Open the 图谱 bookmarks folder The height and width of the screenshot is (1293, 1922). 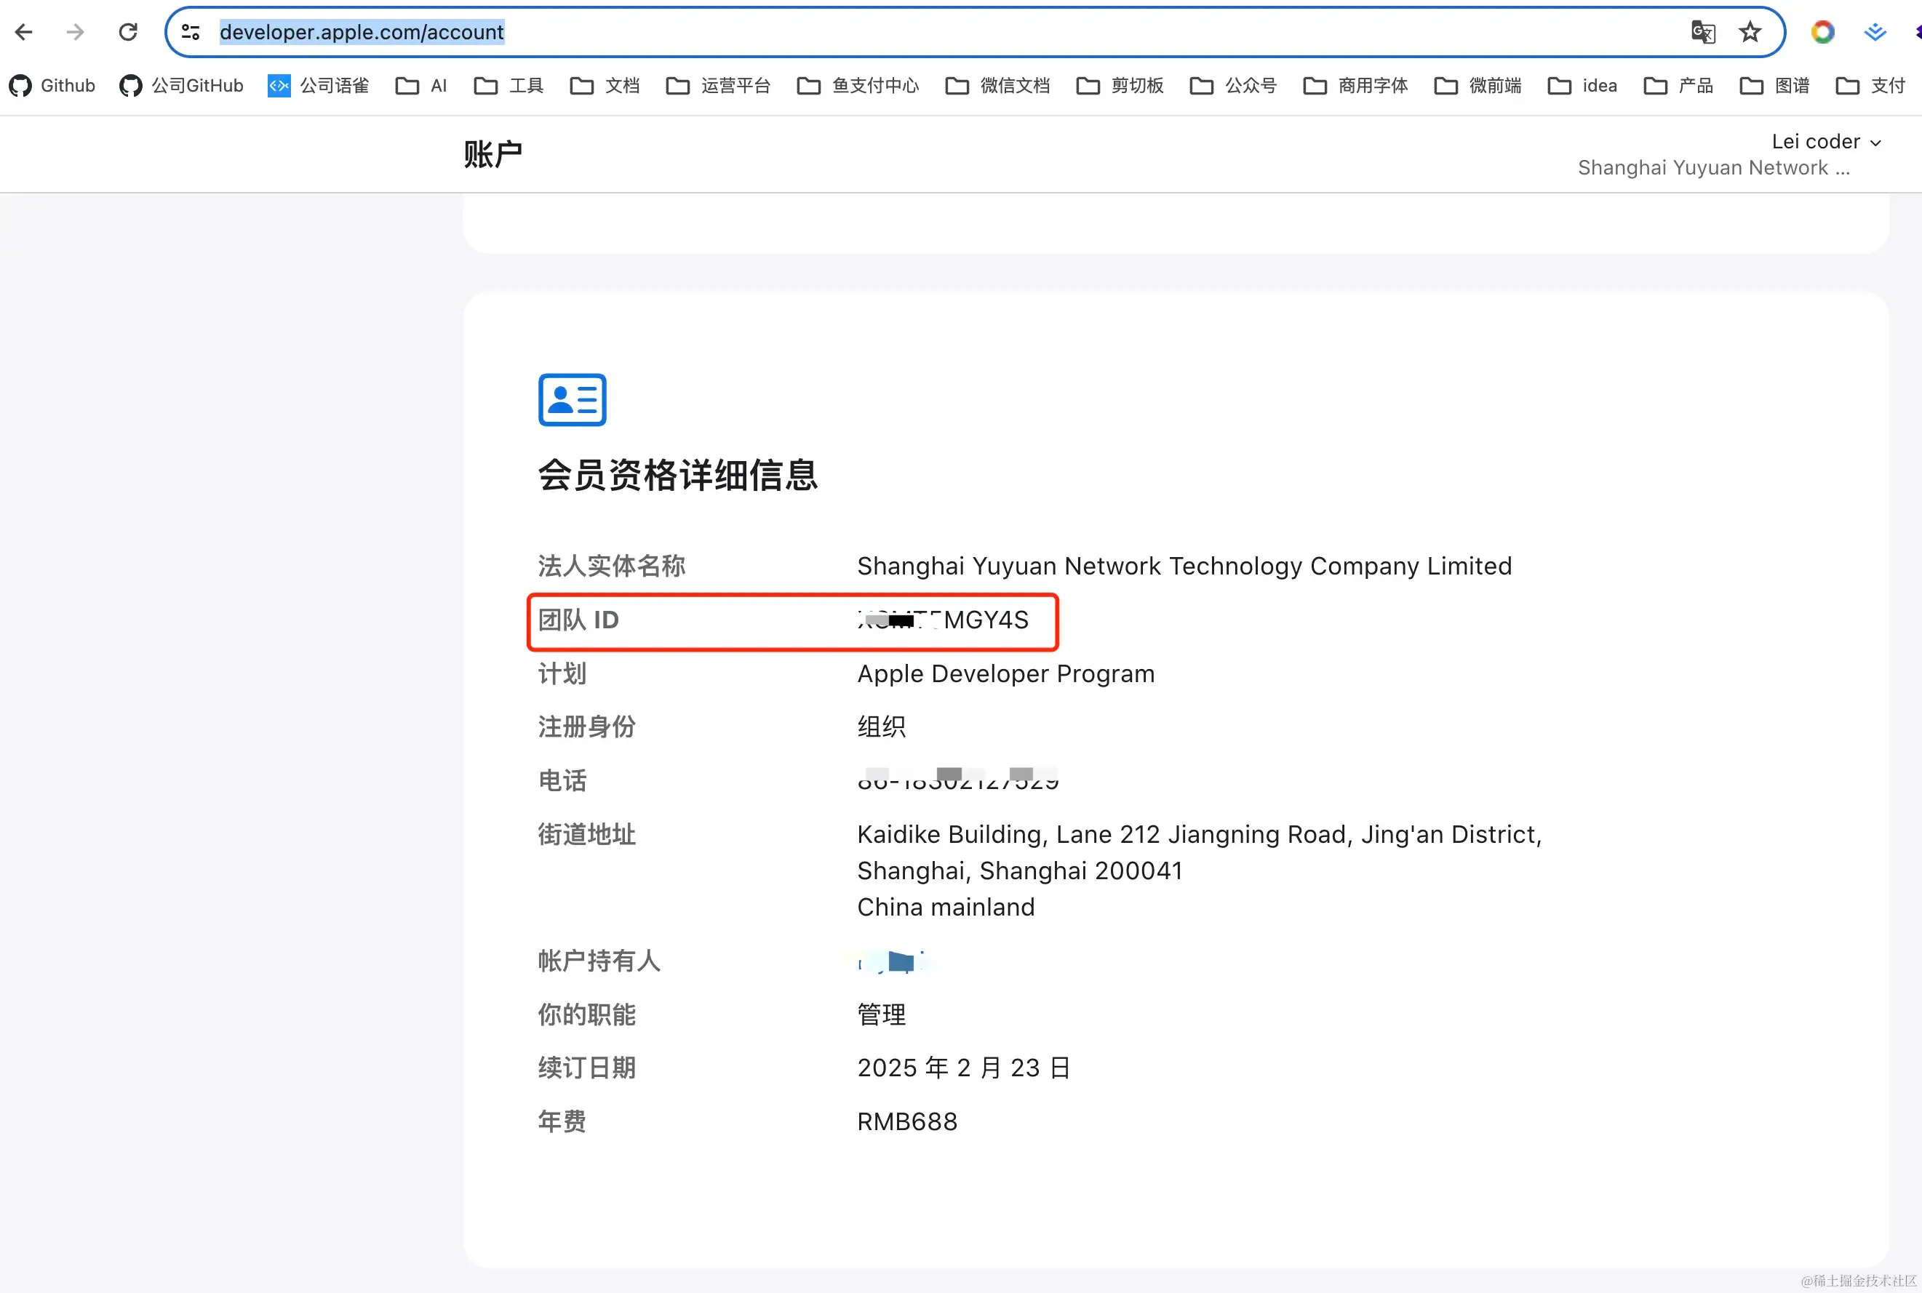pyautogui.click(x=1774, y=86)
